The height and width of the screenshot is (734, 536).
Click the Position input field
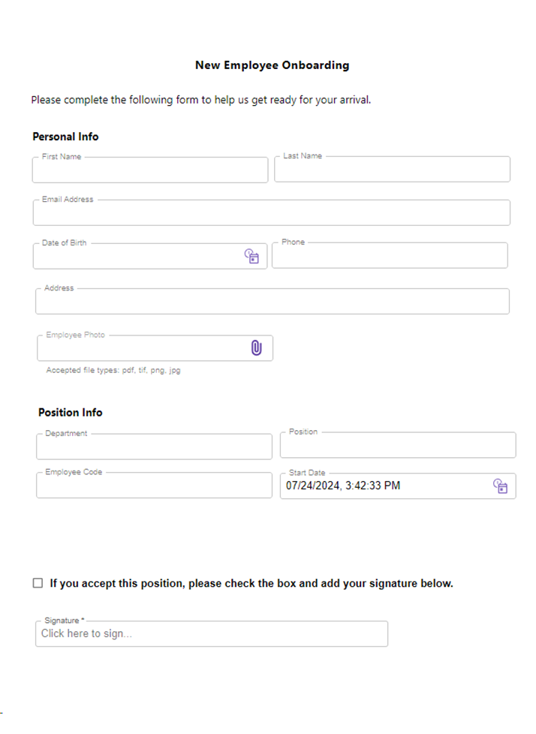398,445
